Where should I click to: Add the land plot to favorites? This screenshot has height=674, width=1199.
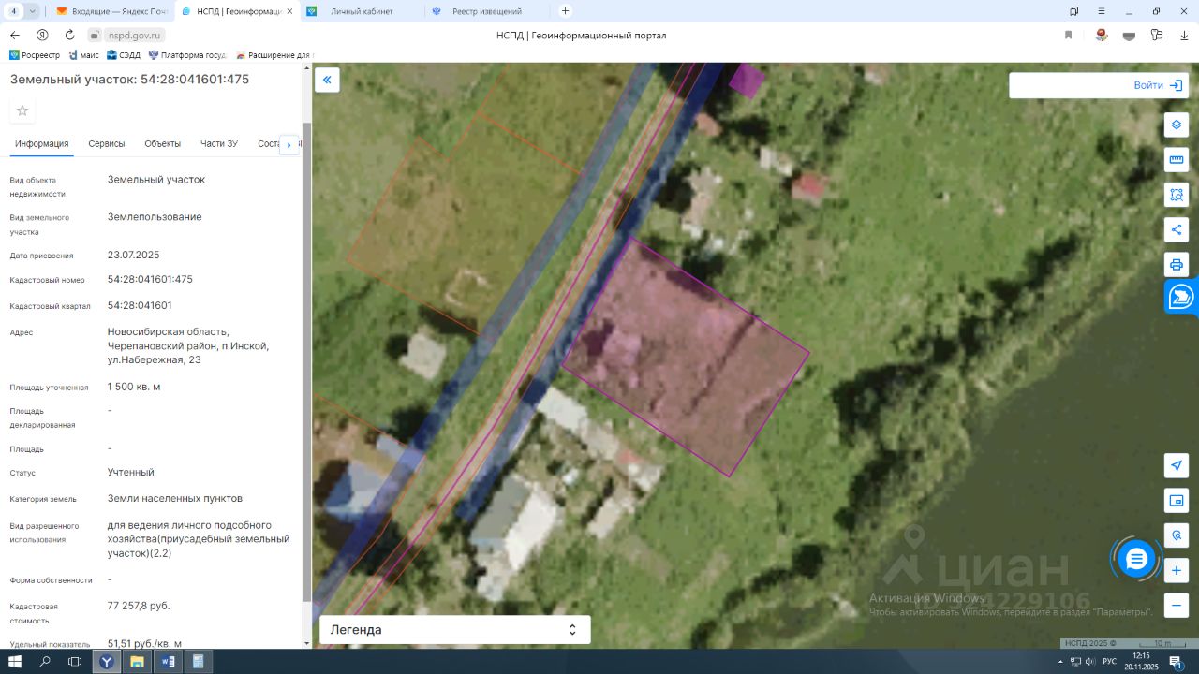22,110
